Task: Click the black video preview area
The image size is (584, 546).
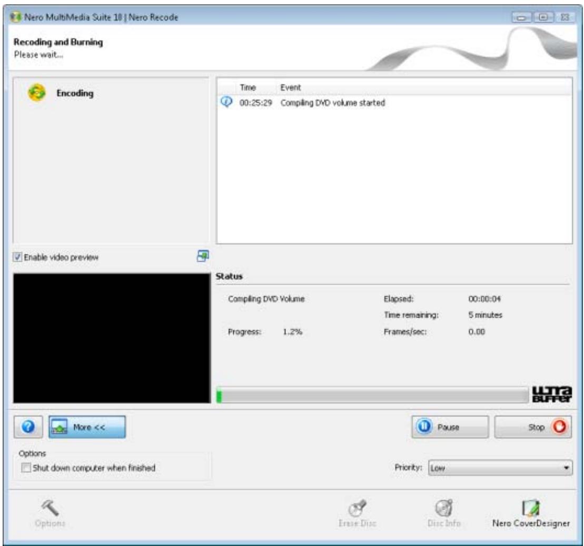Action: pos(112,338)
